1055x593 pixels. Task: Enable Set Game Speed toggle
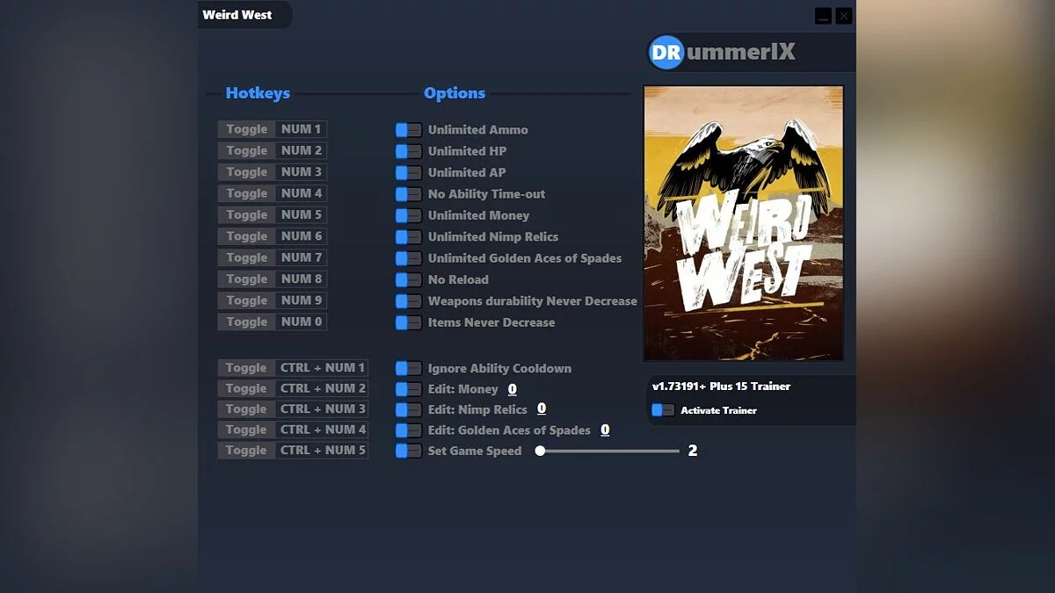pyautogui.click(x=408, y=451)
